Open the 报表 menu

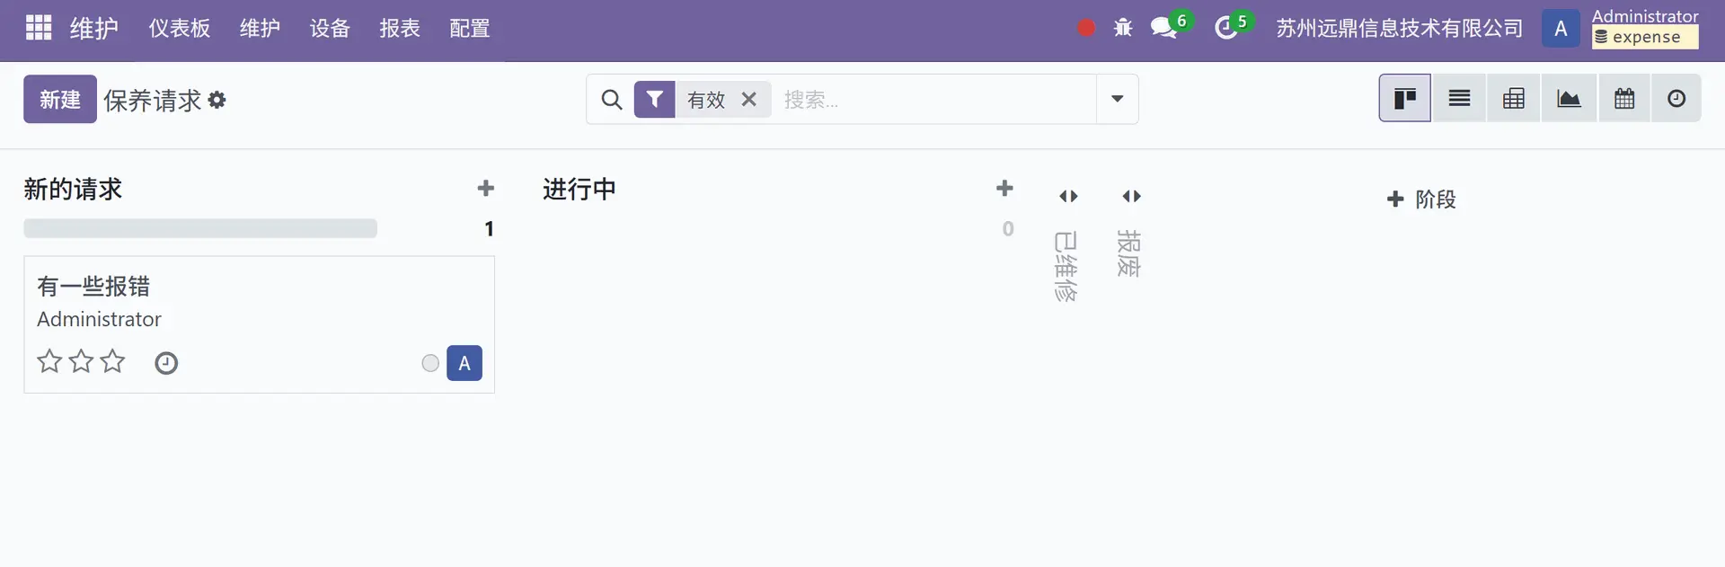(x=400, y=28)
